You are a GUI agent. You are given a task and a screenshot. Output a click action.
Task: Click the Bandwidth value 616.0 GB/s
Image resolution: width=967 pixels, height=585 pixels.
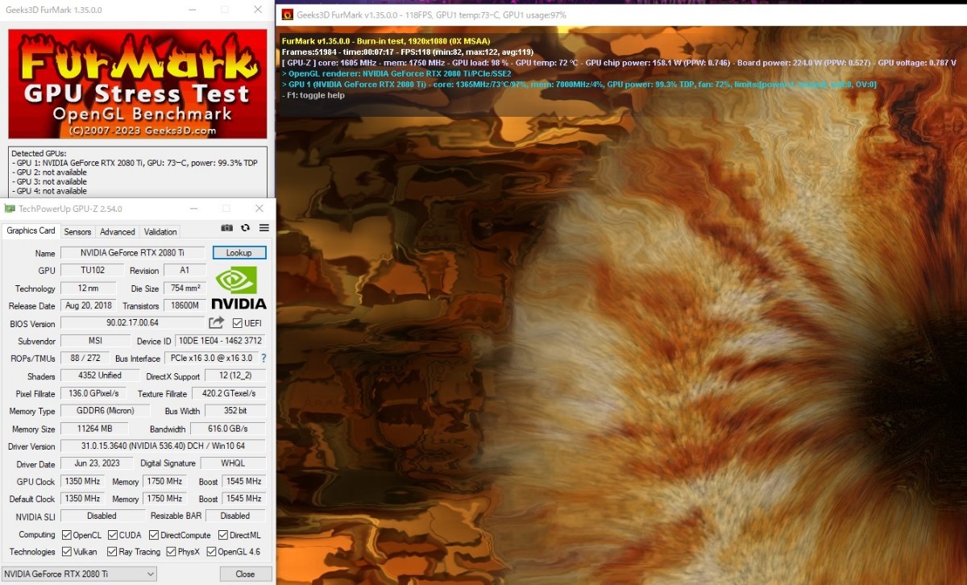228,429
